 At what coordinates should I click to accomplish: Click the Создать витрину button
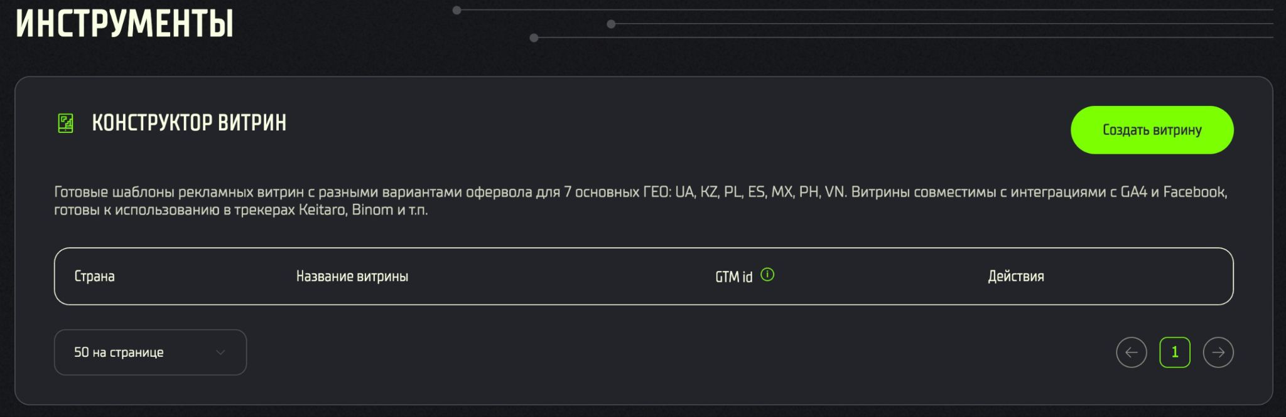[1152, 130]
